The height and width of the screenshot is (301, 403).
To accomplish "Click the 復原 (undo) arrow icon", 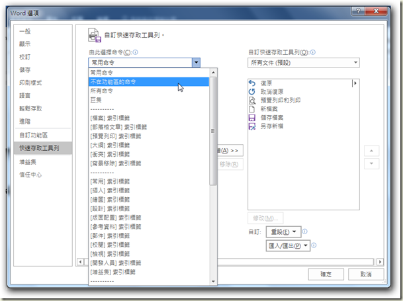I will point(252,83).
